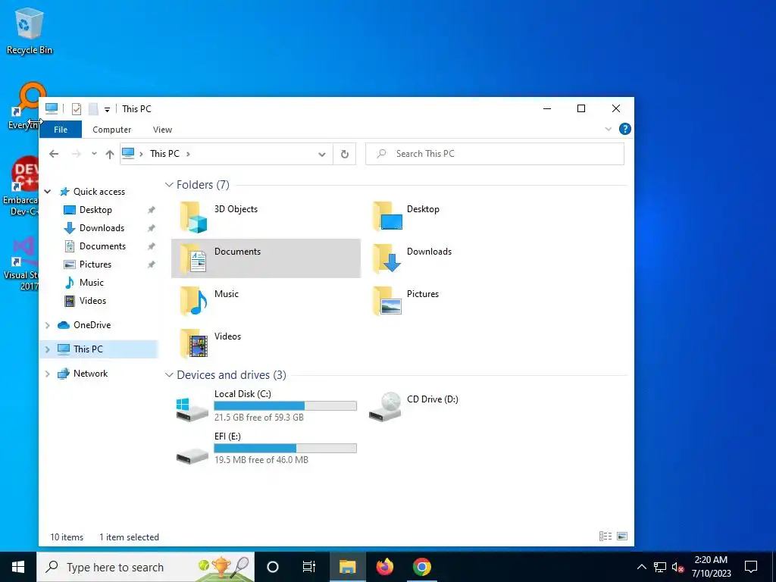Open the notification action center
Viewport: 776px width, 582px height.
[751, 567]
